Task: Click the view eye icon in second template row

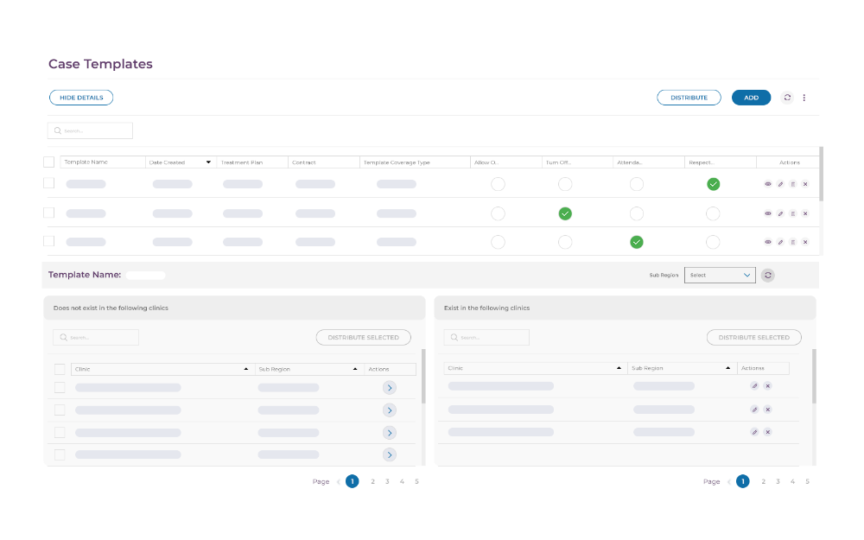Action: click(767, 213)
